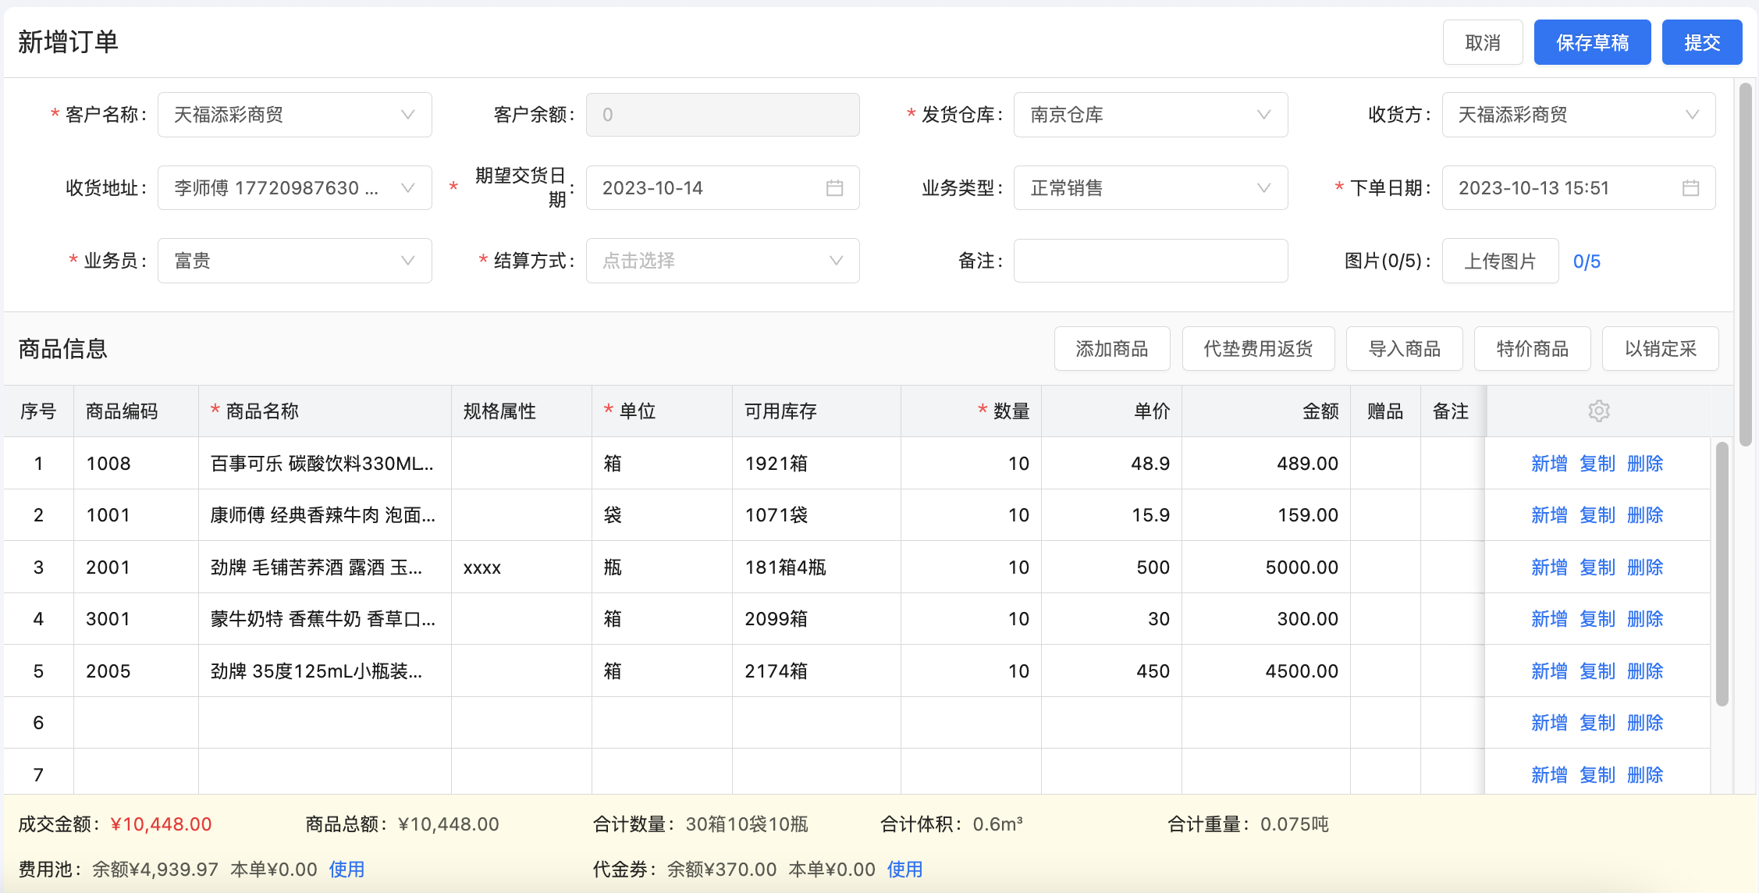
Task: Click product name 劲牌 35度125mL小瓶装
Action: 316,671
